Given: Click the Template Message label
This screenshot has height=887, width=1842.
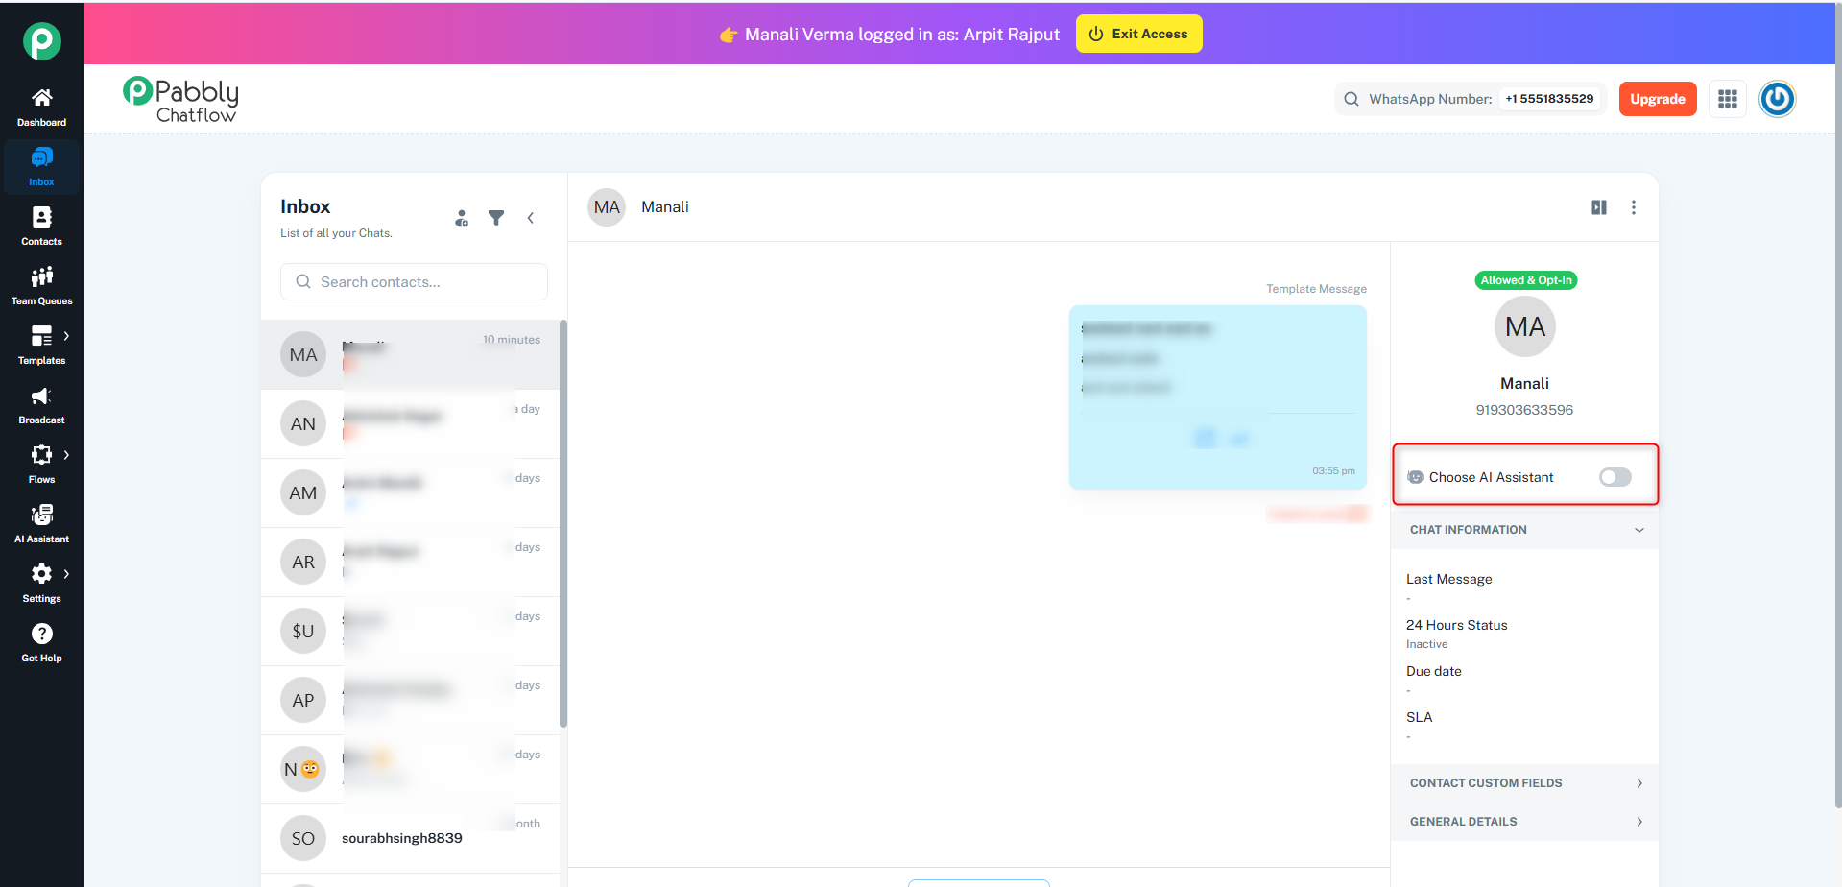Looking at the screenshot, I should pos(1316,289).
